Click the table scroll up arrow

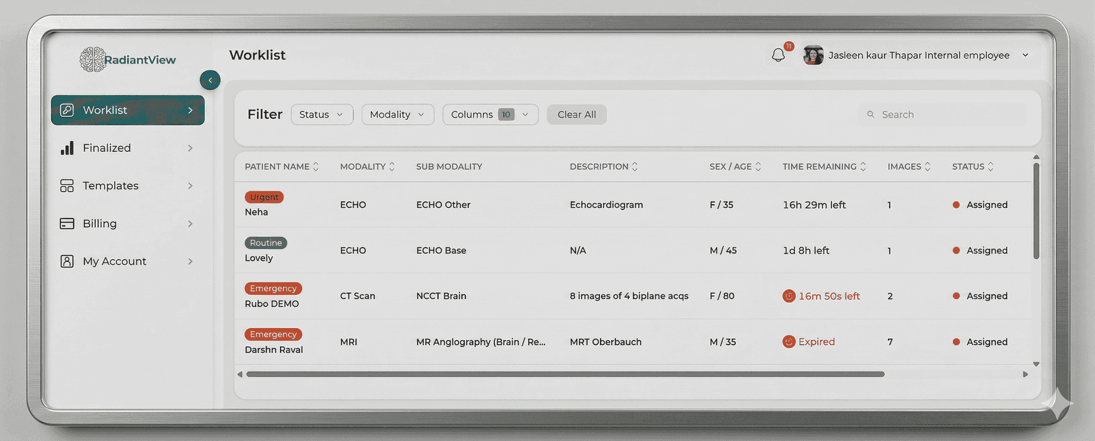(x=1036, y=157)
